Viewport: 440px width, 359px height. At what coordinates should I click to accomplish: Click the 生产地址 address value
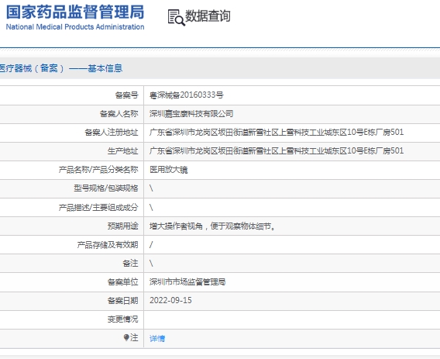pyautogui.click(x=277, y=151)
